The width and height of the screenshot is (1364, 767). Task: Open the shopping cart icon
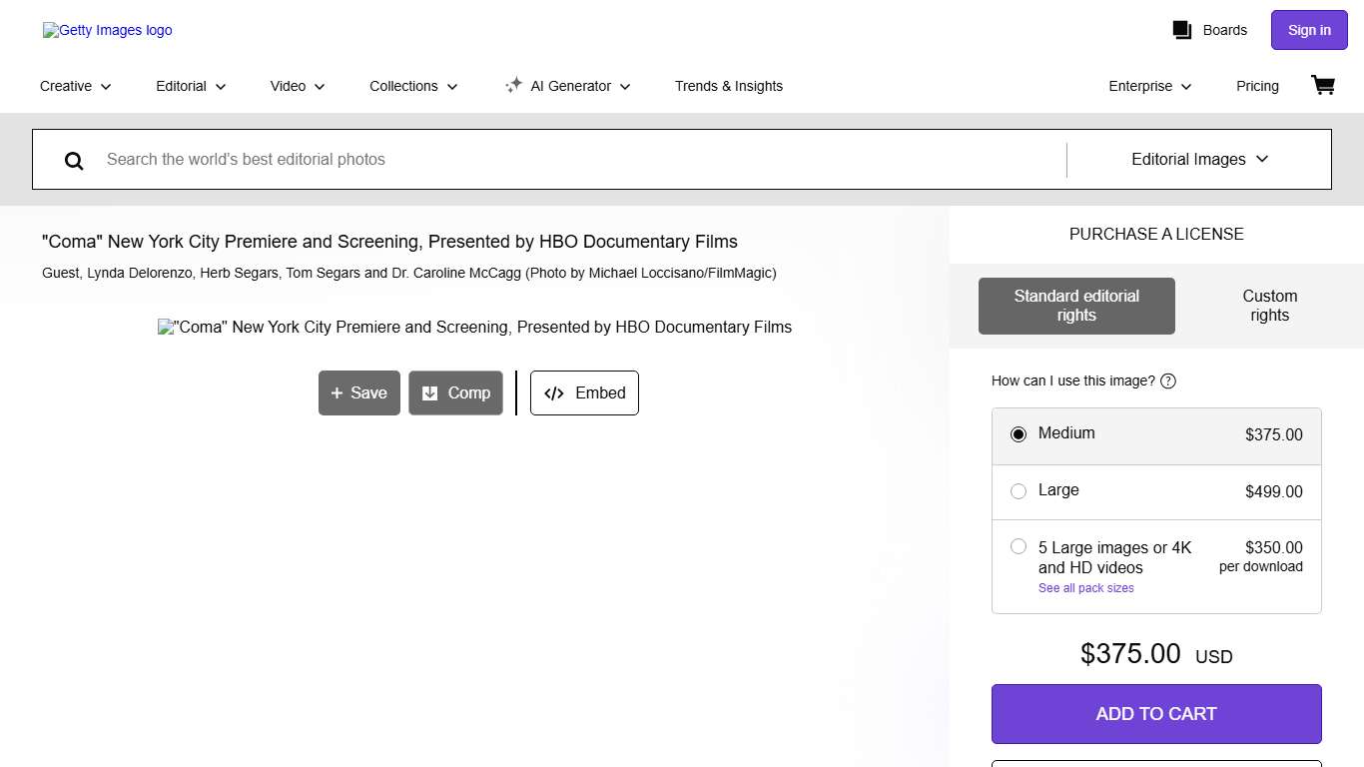[x=1322, y=86]
